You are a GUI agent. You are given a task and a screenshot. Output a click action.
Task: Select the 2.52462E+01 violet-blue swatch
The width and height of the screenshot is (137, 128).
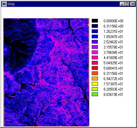coord(95,42)
